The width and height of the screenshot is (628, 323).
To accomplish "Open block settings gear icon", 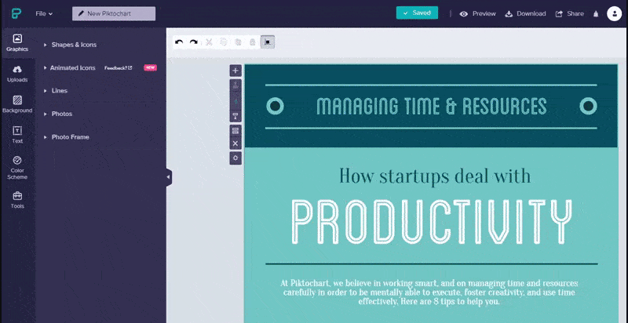I will click(x=235, y=158).
